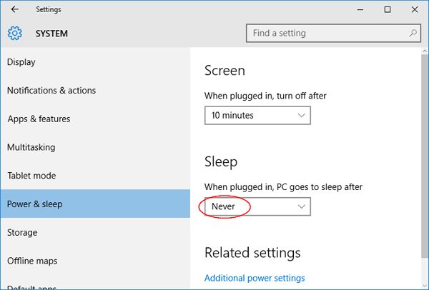
Task: Open Notifications & actions settings
Action: (51, 91)
